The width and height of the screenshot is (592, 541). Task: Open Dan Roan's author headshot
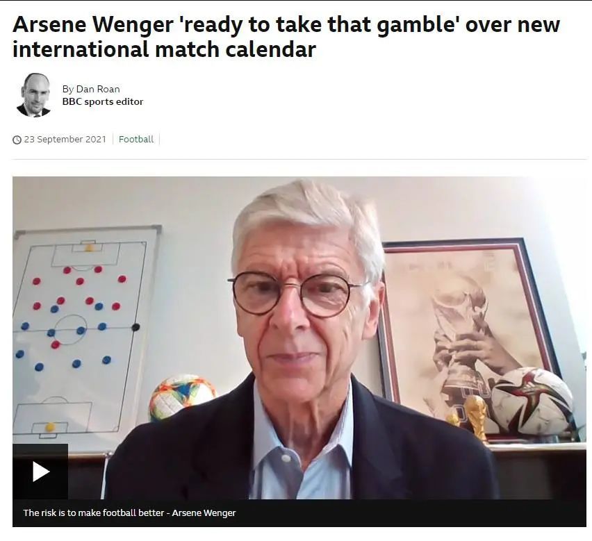point(33,95)
